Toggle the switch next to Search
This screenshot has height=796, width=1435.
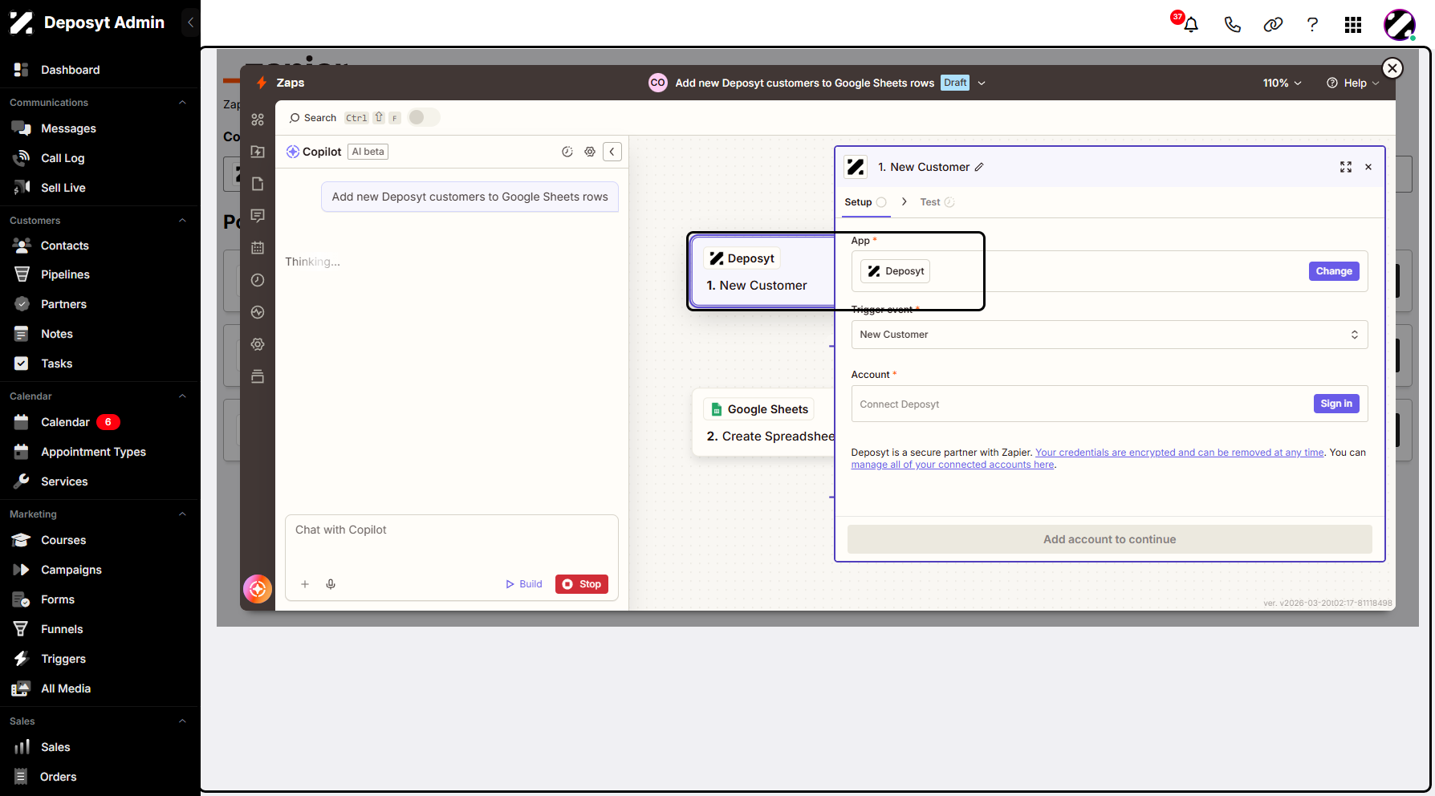423,118
